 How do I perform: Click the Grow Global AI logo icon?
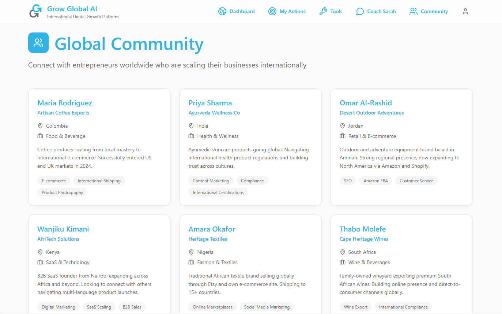[35, 11]
